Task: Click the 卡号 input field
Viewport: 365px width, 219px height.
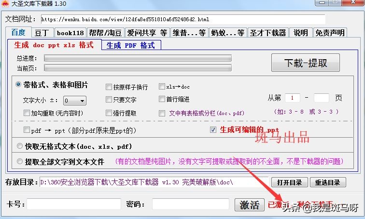Action: [74, 204]
